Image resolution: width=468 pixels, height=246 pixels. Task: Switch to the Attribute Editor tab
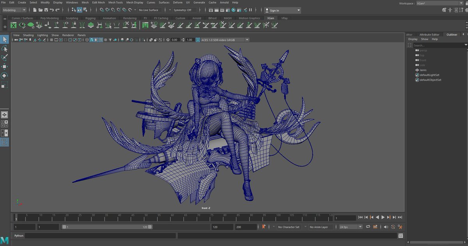click(429, 34)
